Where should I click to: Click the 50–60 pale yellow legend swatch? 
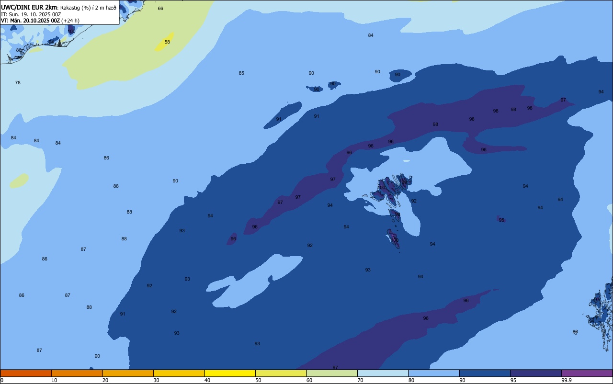281,373
